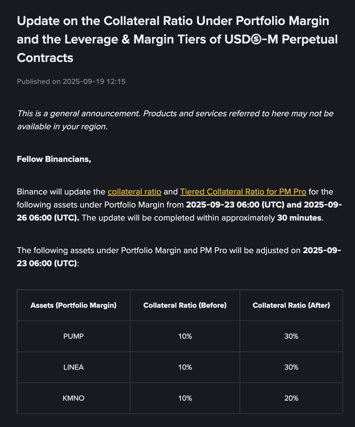Screen dimensions: 355x427
Task: Click the announcement title heading
Action: (177, 39)
